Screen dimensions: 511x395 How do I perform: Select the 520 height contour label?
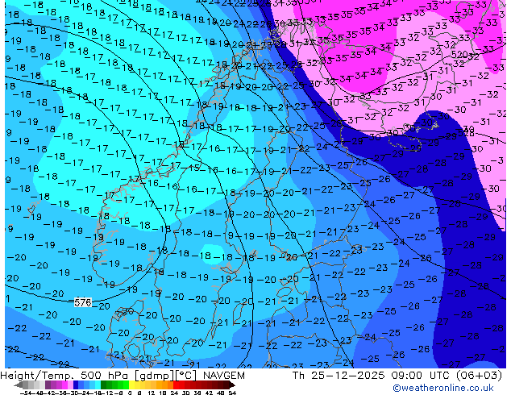point(459,55)
